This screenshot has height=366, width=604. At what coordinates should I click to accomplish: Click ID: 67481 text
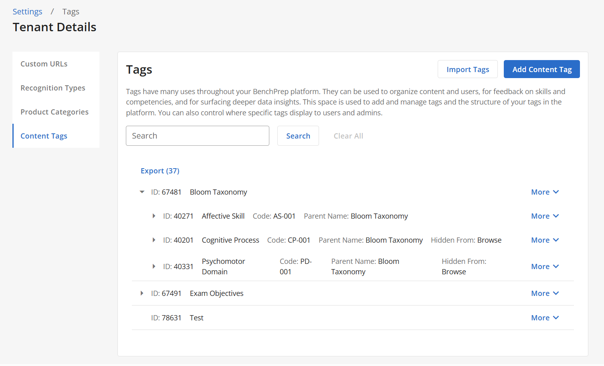click(x=166, y=192)
